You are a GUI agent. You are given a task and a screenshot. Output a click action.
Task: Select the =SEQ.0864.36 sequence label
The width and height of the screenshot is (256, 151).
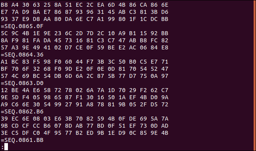[x=22, y=55]
